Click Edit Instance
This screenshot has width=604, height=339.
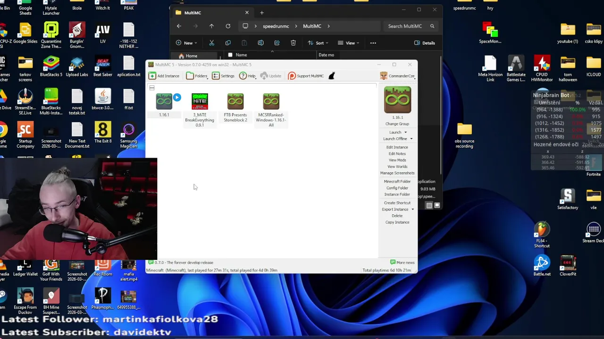[397, 147]
